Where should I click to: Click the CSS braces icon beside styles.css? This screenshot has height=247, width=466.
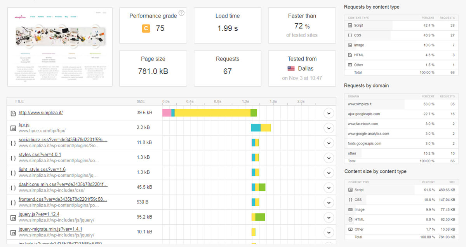[x=13, y=158]
